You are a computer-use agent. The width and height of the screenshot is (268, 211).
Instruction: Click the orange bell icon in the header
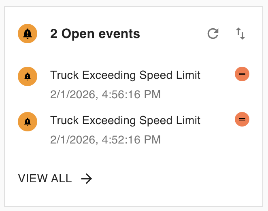[28, 34]
